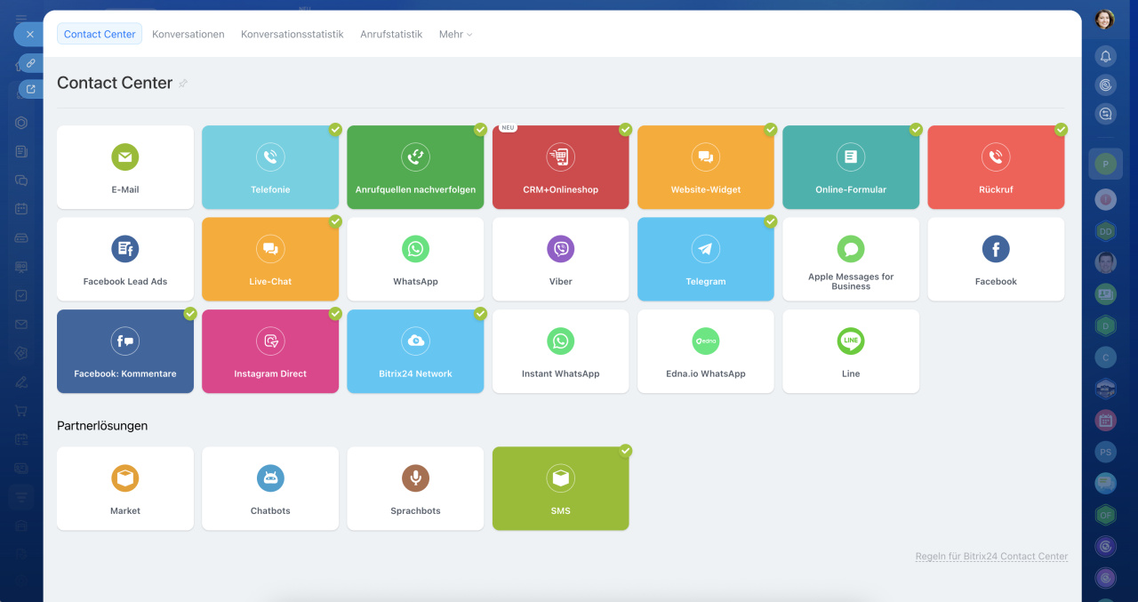
Task: Open the Line tile
Action: point(851,351)
